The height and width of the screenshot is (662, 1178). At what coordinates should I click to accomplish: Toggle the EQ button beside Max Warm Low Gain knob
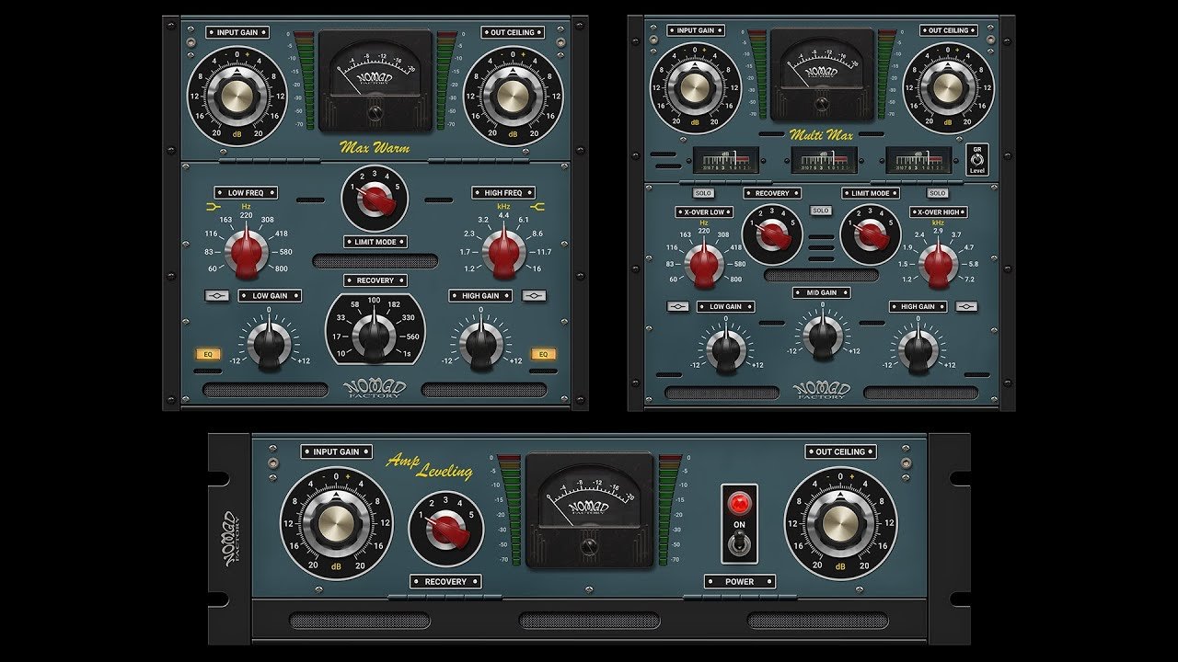tap(207, 353)
